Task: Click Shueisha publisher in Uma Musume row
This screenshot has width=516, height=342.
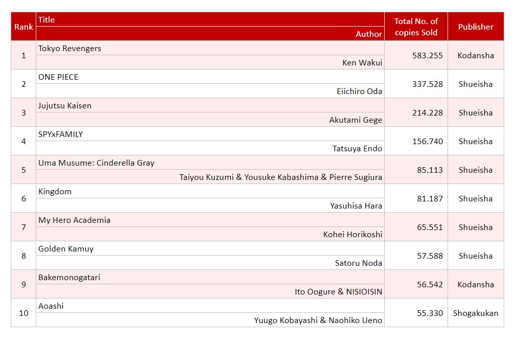Action: coord(476,170)
